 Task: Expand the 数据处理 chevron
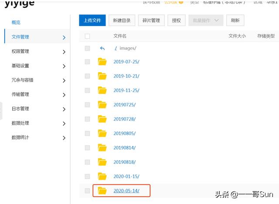pos(64,124)
